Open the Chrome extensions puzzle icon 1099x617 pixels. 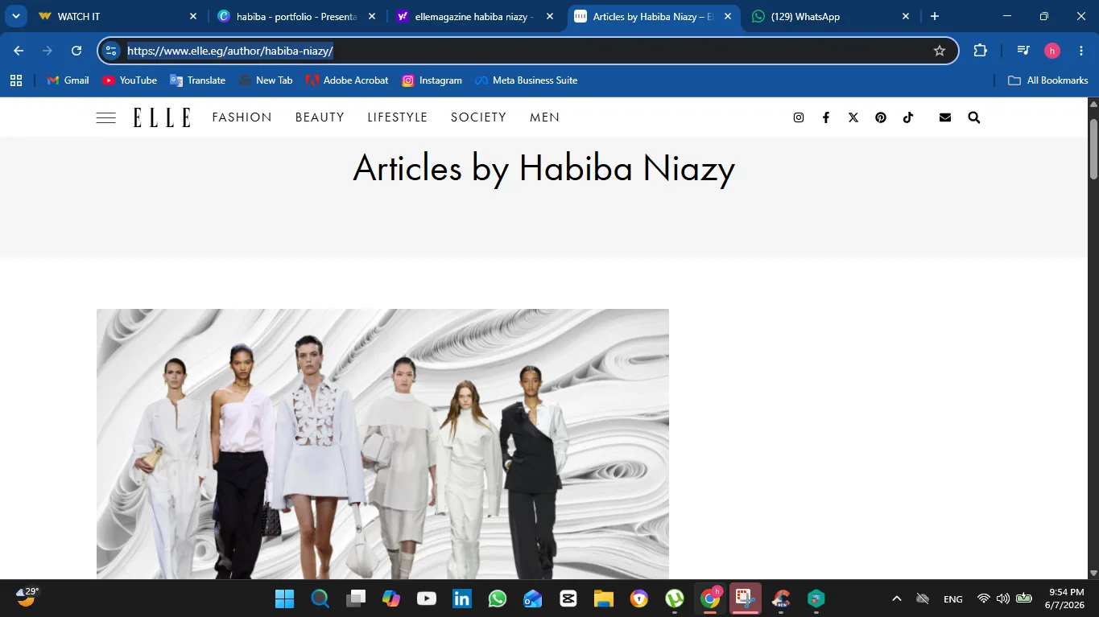[x=980, y=51]
